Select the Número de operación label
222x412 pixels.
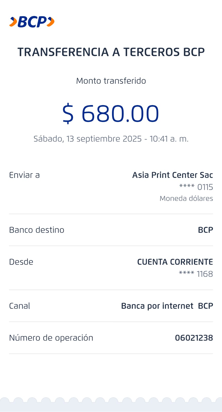pos(51,338)
